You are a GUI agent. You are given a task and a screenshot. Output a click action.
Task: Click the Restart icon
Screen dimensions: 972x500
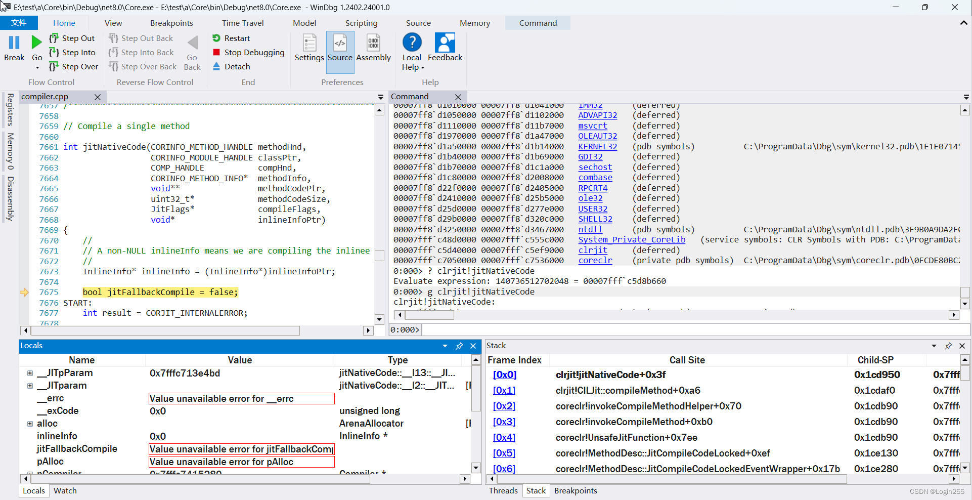(x=216, y=38)
